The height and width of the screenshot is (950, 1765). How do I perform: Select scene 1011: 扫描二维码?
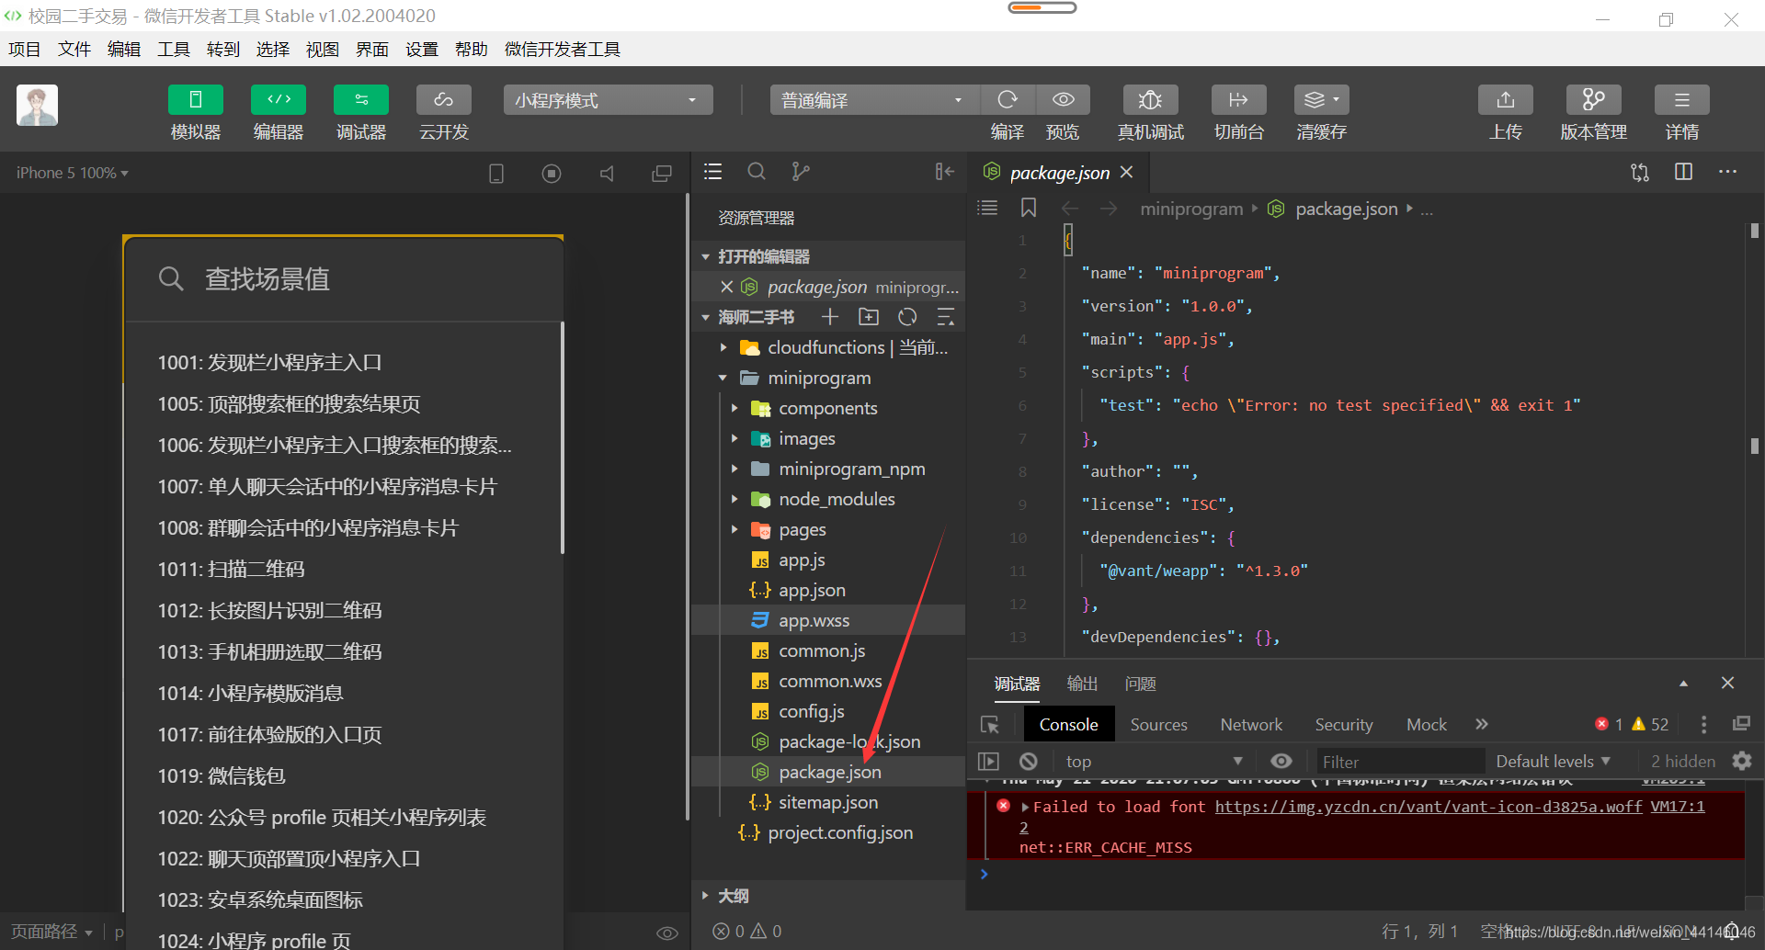(231, 569)
